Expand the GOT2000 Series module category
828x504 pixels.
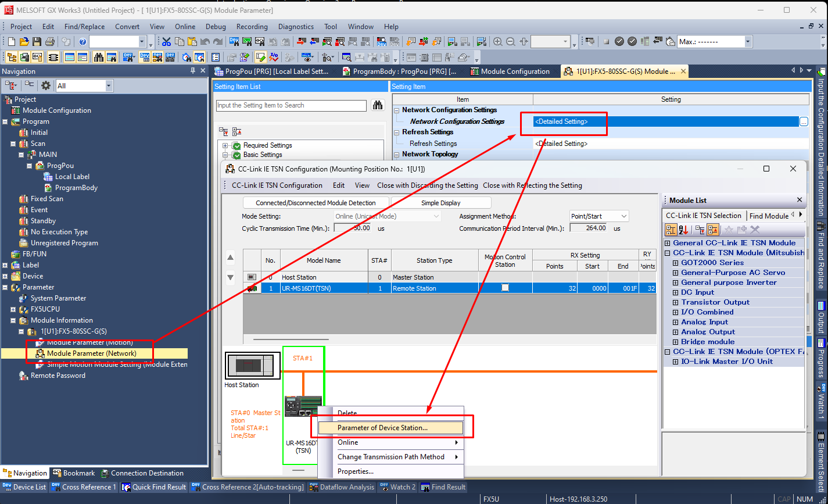click(676, 263)
